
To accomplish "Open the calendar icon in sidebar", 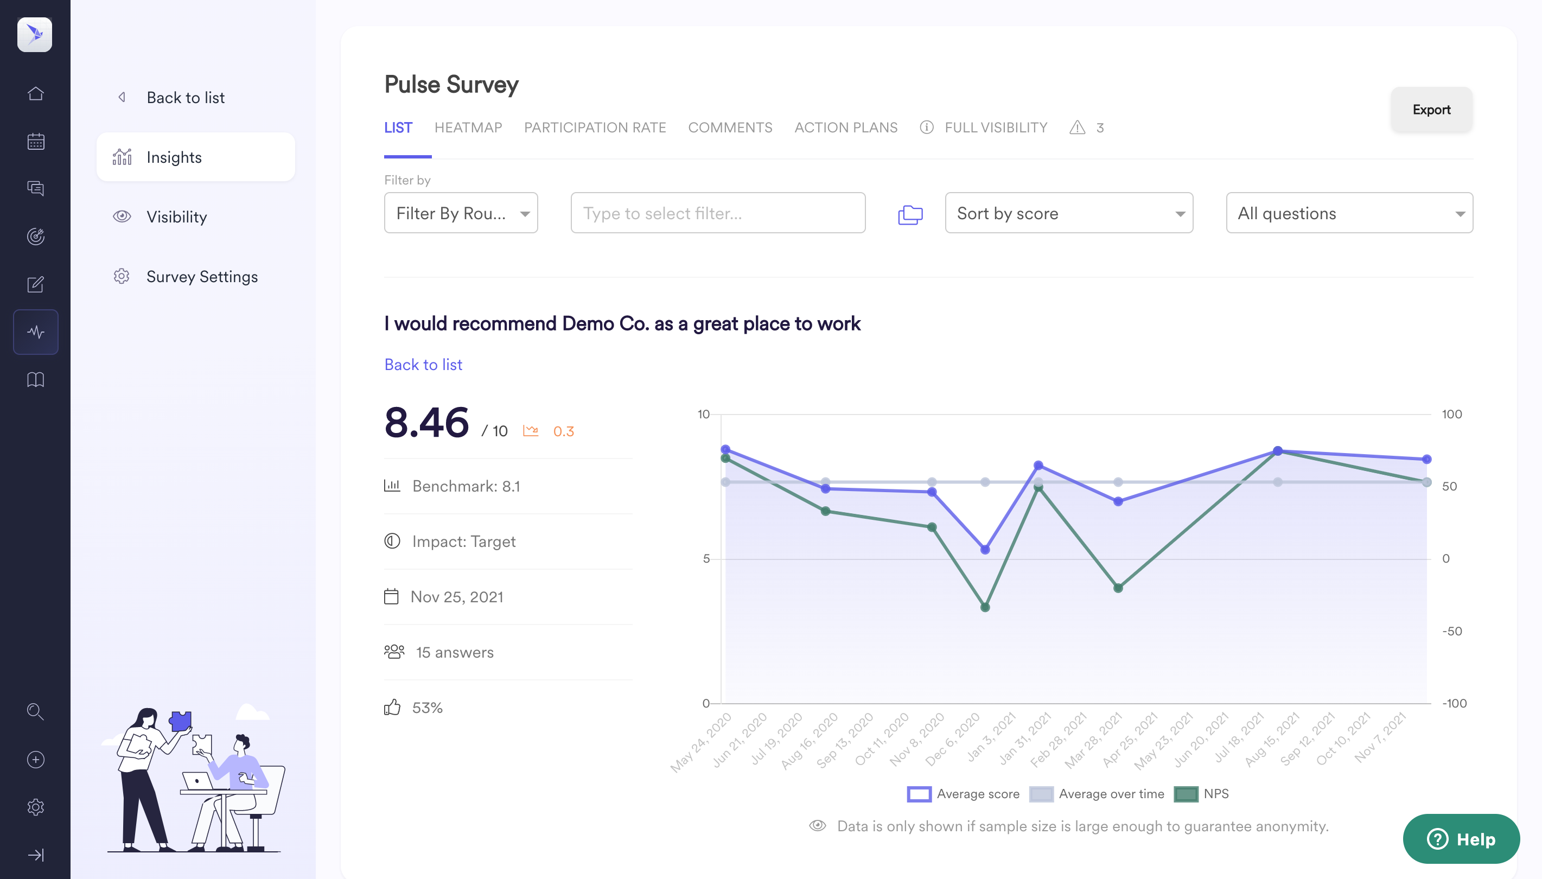I will pyautogui.click(x=36, y=141).
